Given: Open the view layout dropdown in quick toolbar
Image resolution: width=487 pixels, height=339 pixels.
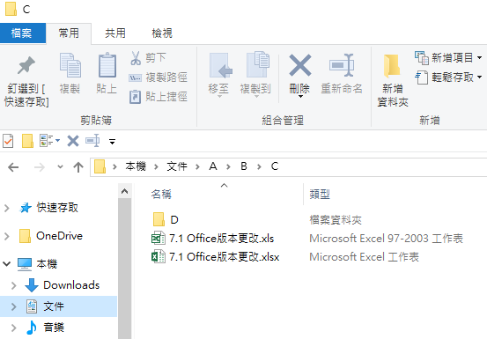Looking at the screenshot, I should [57, 141].
